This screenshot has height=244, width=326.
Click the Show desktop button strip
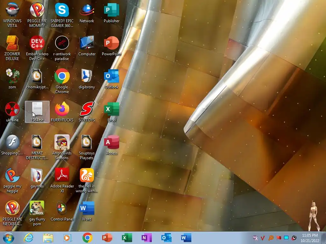[x=324, y=238]
